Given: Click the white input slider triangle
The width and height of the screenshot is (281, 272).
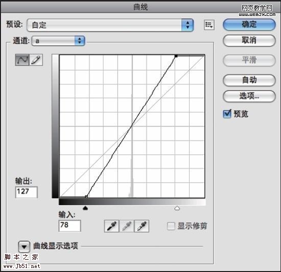Looking at the screenshot, I should click(177, 208).
